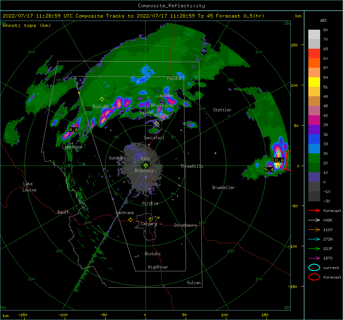Click the ThreeHills town label
343x320 pixels.
click(x=192, y=166)
